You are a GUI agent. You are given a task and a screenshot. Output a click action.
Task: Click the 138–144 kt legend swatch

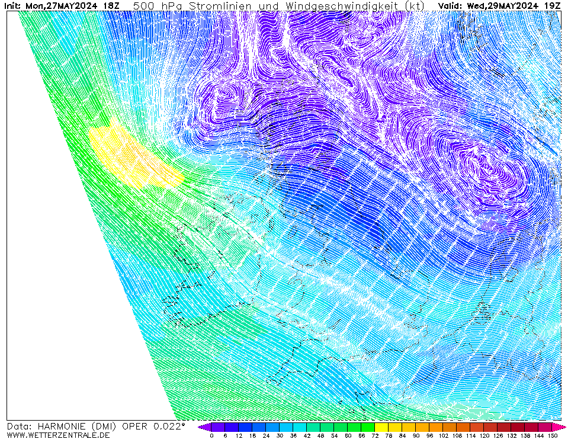[531, 427]
